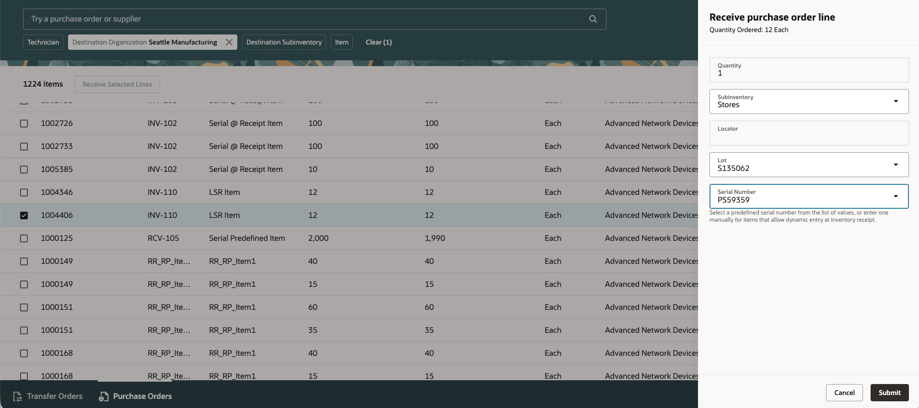
Task: Check the box for order 1004346
Action: pyautogui.click(x=24, y=193)
